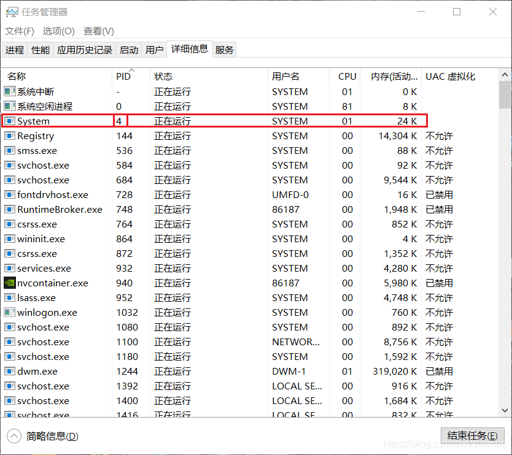
Task: Click the smss.exe process icon
Action: 10,150
